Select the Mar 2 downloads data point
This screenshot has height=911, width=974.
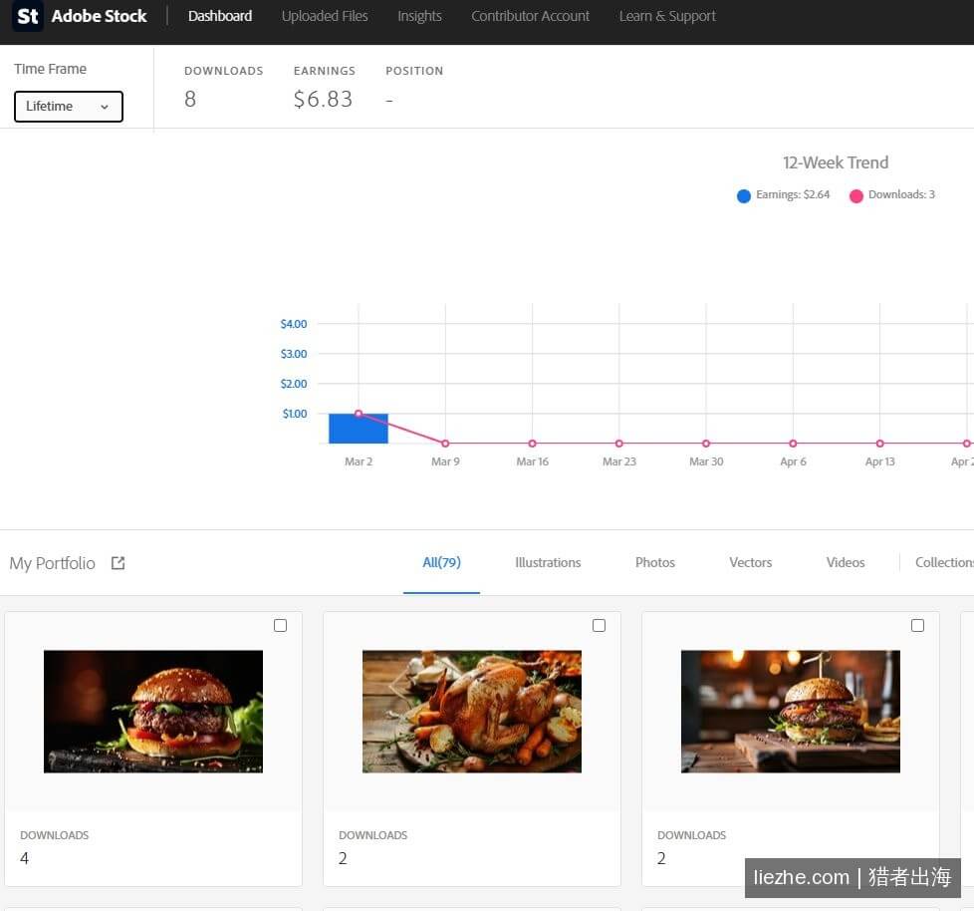click(x=359, y=414)
